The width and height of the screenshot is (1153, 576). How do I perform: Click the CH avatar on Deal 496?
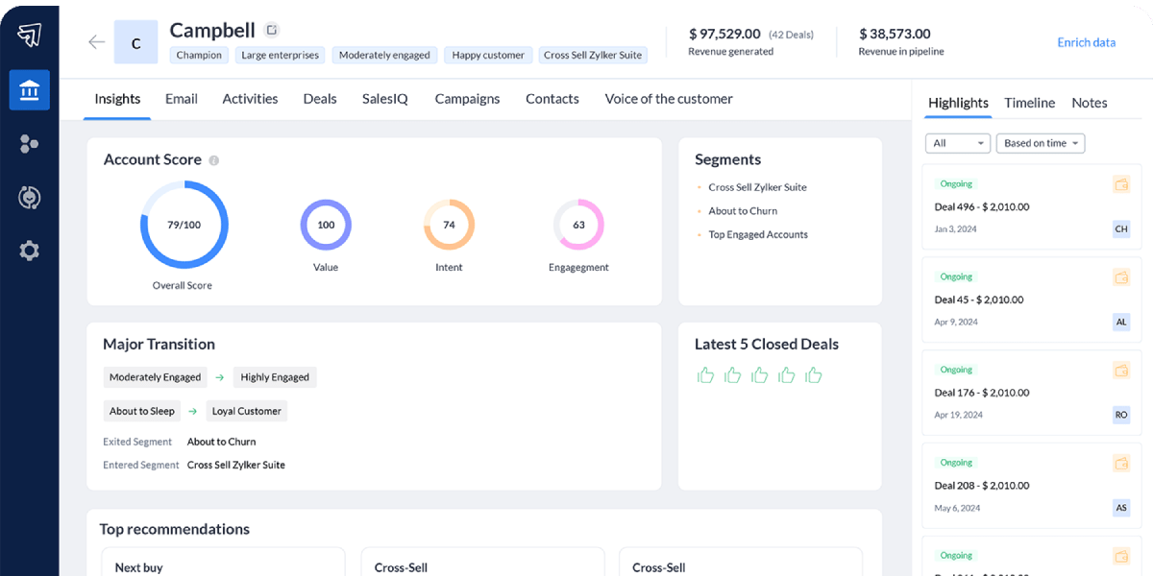pyautogui.click(x=1121, y=228)
